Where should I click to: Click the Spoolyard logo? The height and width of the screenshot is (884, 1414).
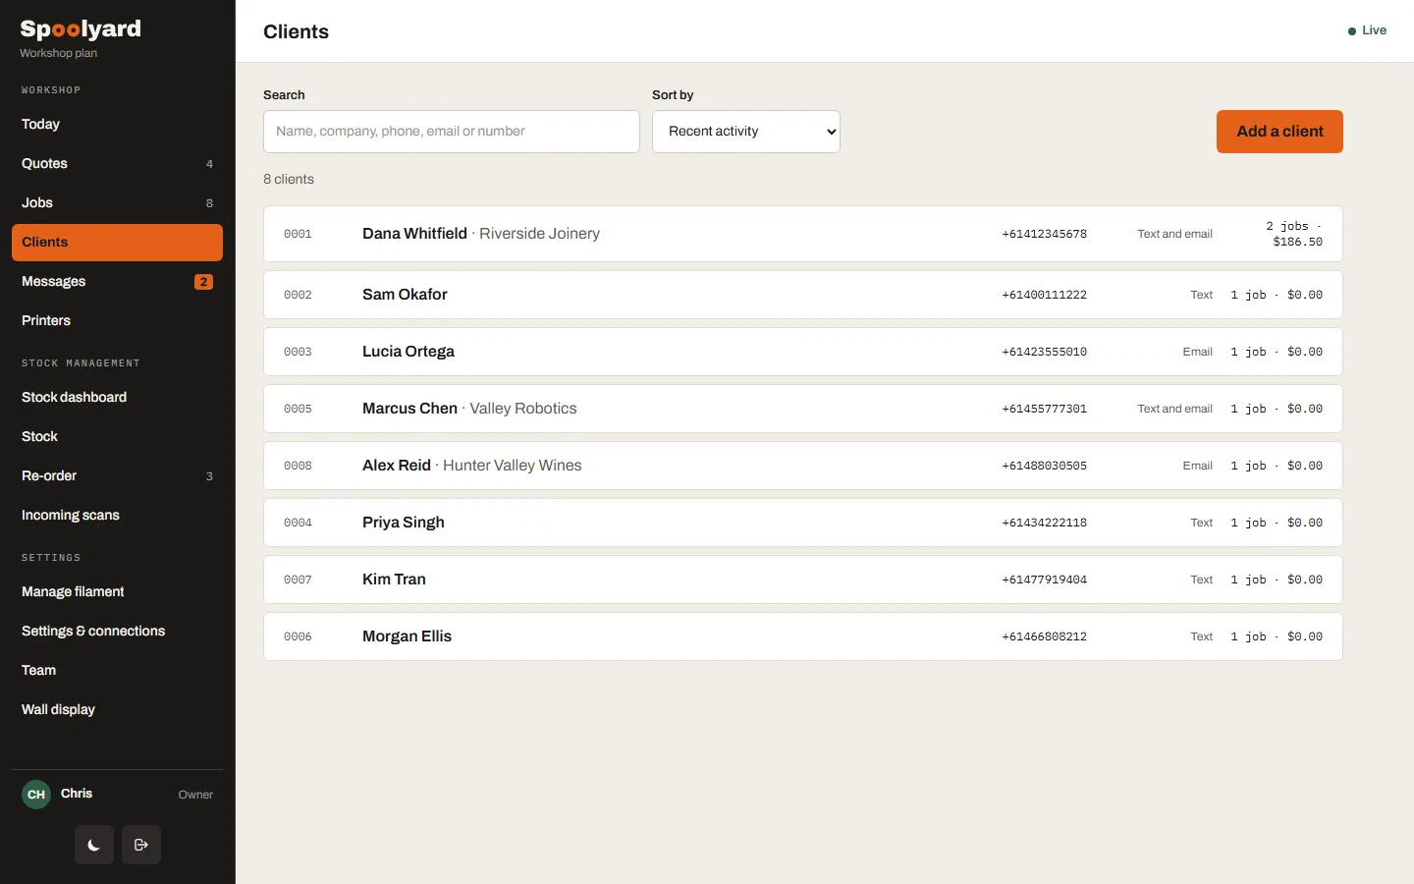point(81,29)
